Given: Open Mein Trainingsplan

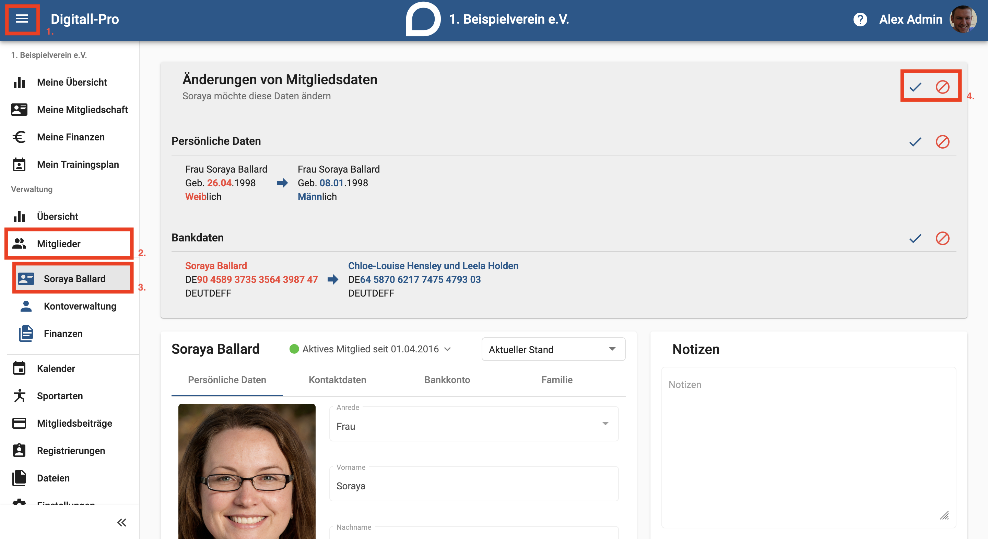Looking at the screenshot, I should point(69,164).
